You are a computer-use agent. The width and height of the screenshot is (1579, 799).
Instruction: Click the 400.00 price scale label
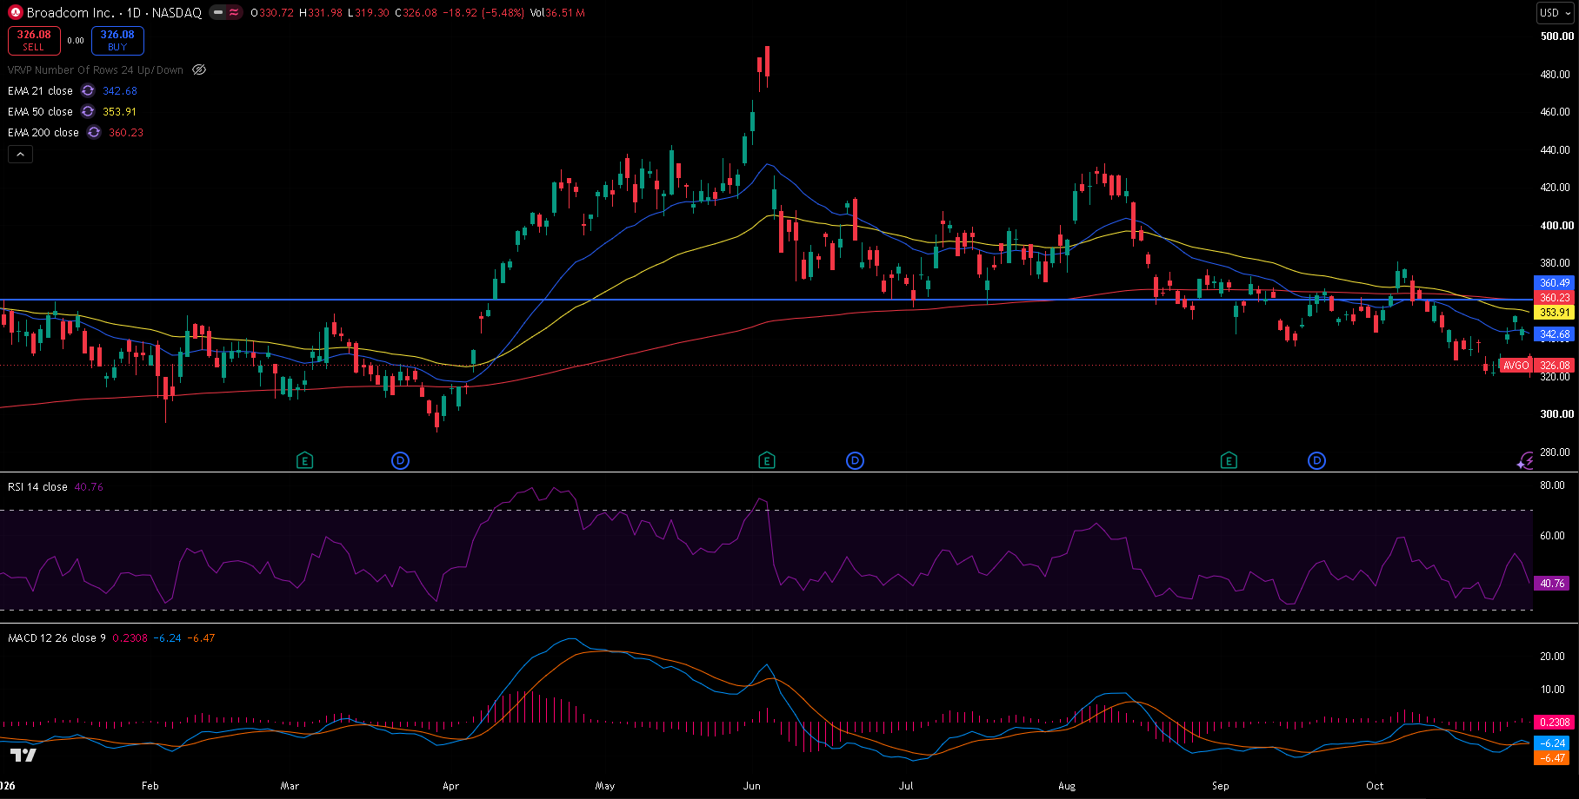[1556, 226]
